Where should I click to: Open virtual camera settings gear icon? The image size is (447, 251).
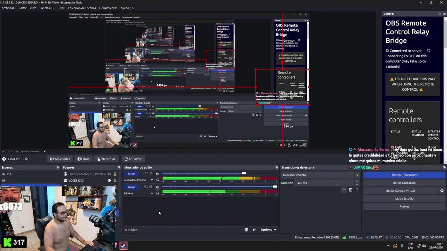[x=442, y=191]
